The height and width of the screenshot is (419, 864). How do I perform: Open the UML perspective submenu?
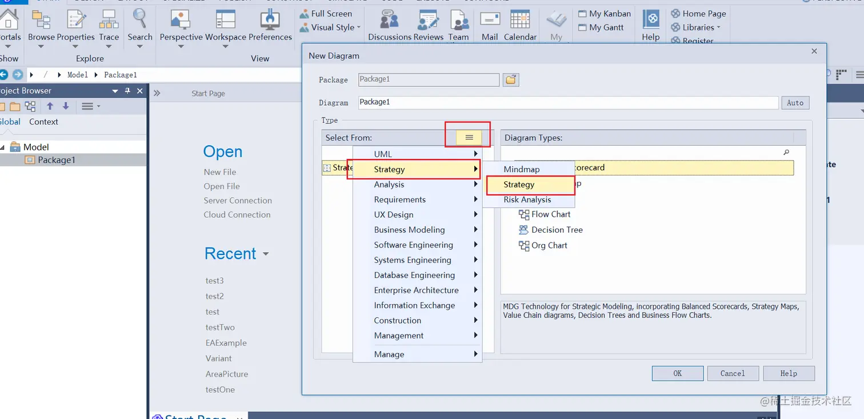418,154
